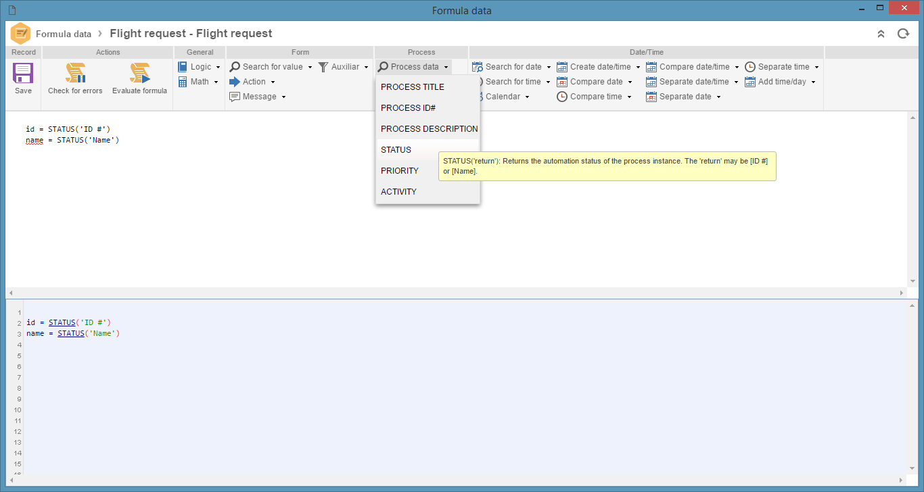This screenshot has width=924, height=492.
Task: Click the Search for date icon
Action: (478, 67)
